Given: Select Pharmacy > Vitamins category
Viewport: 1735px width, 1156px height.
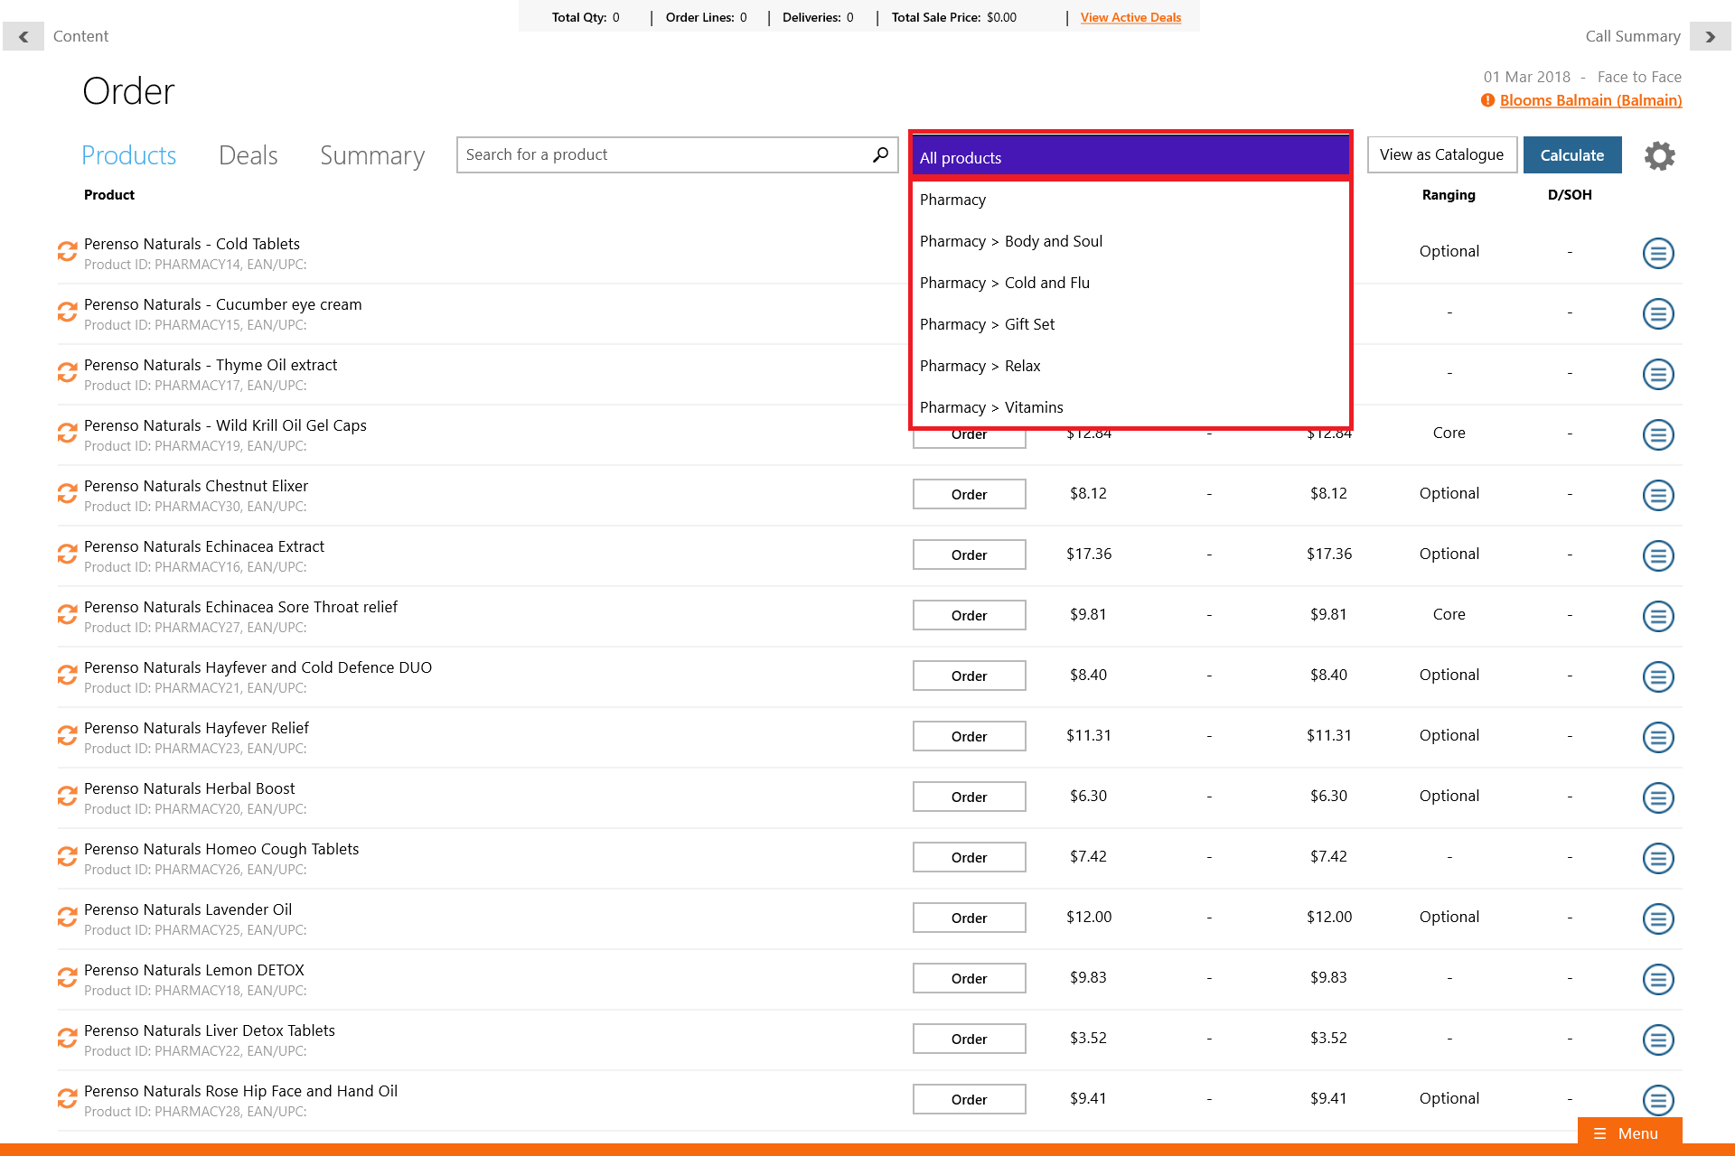Looking at the screenshot, I should (991, 407).
